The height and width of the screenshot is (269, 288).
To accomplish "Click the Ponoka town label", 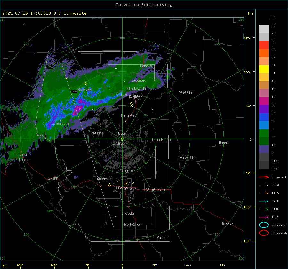I will point(146,66).
